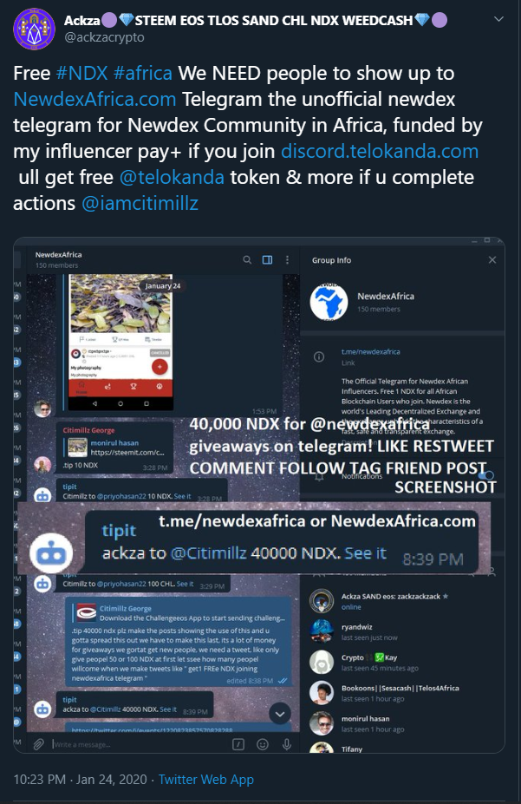Click the voice message microphone icon
This screenshot has width=521, height=804.
tap(287, 744)
